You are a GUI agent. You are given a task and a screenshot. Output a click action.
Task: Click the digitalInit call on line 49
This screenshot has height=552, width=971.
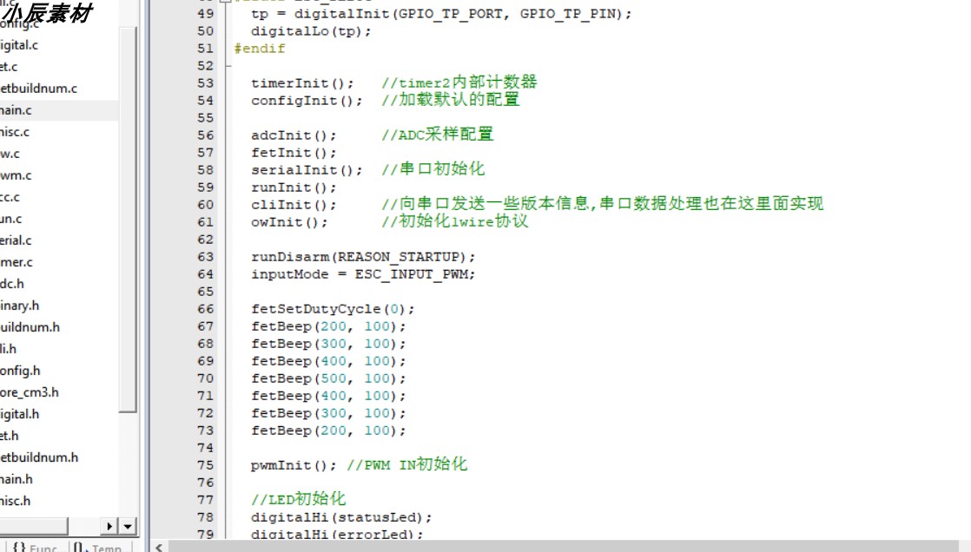[x=342, y=14]
